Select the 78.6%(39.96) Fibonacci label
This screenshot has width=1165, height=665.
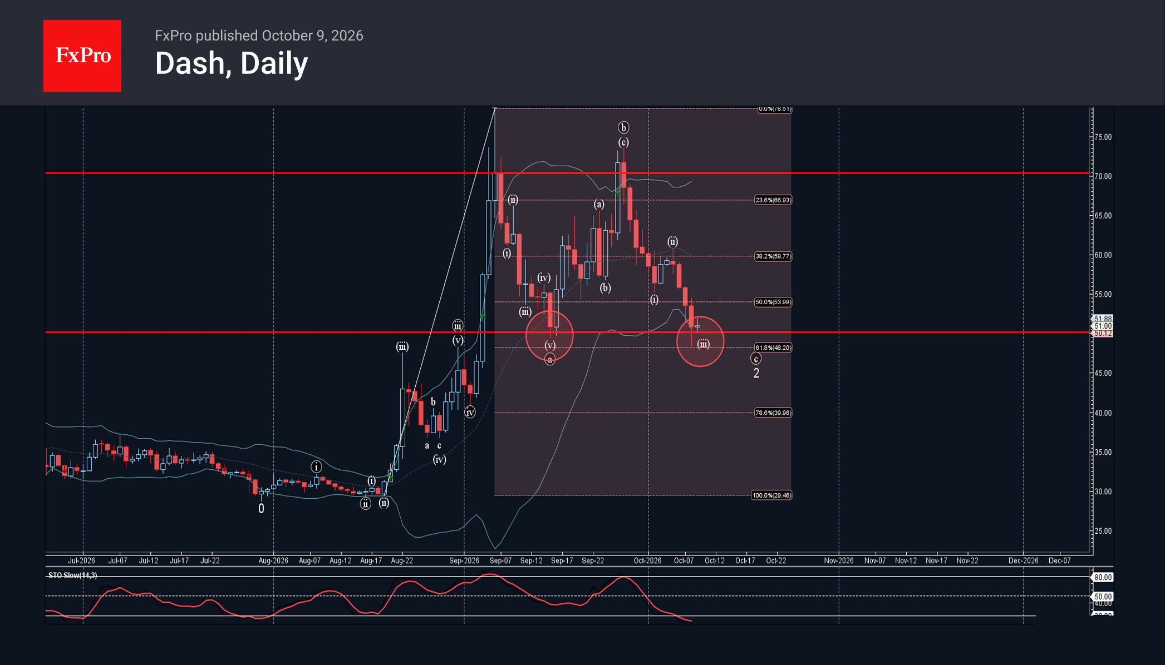773,413
